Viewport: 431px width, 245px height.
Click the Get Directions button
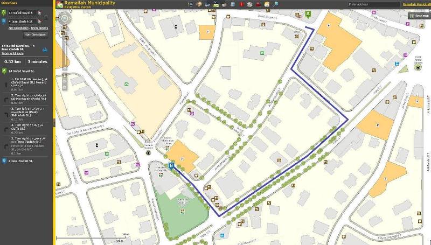click(36, 34)
